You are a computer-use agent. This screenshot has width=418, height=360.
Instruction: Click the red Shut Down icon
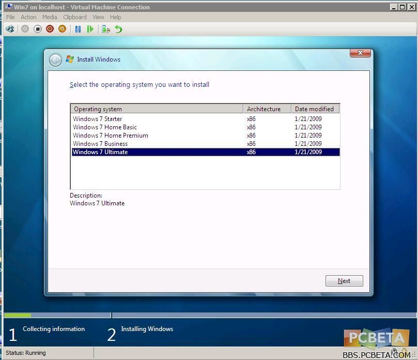50,29
